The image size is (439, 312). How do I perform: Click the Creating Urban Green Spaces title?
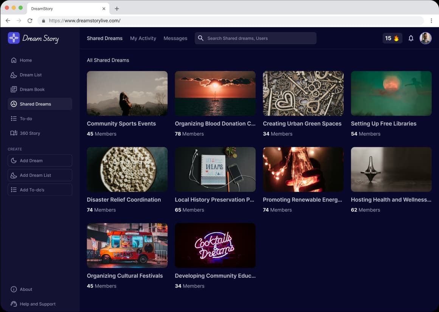(302, 124)
